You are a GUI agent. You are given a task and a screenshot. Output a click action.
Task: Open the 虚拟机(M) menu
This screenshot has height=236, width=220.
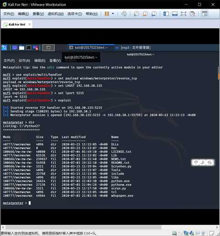(x=55, y=14)
